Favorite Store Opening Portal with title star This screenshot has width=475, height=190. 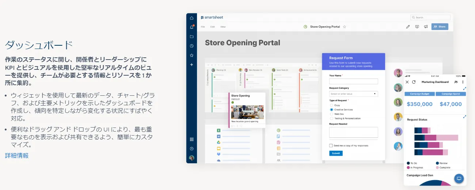coord(345,27)
